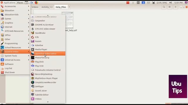188x105 pixels.
Task: Switch file manager to list view icon
Action: point(170,7)
